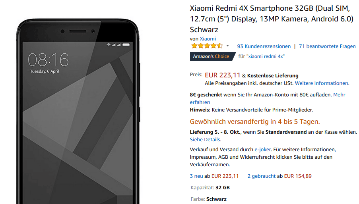Click the EUR 223,11 price
Viewport: 359px width, 204px height.
(222, 75)
